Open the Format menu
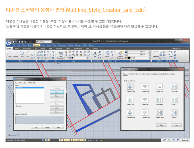 click(37, 45)
